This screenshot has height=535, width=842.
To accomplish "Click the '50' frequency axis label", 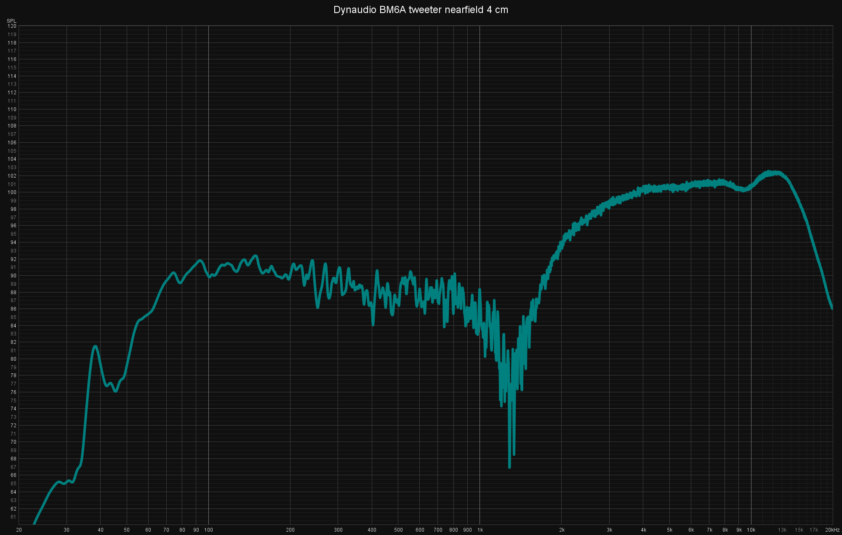I will coord(127,530).
